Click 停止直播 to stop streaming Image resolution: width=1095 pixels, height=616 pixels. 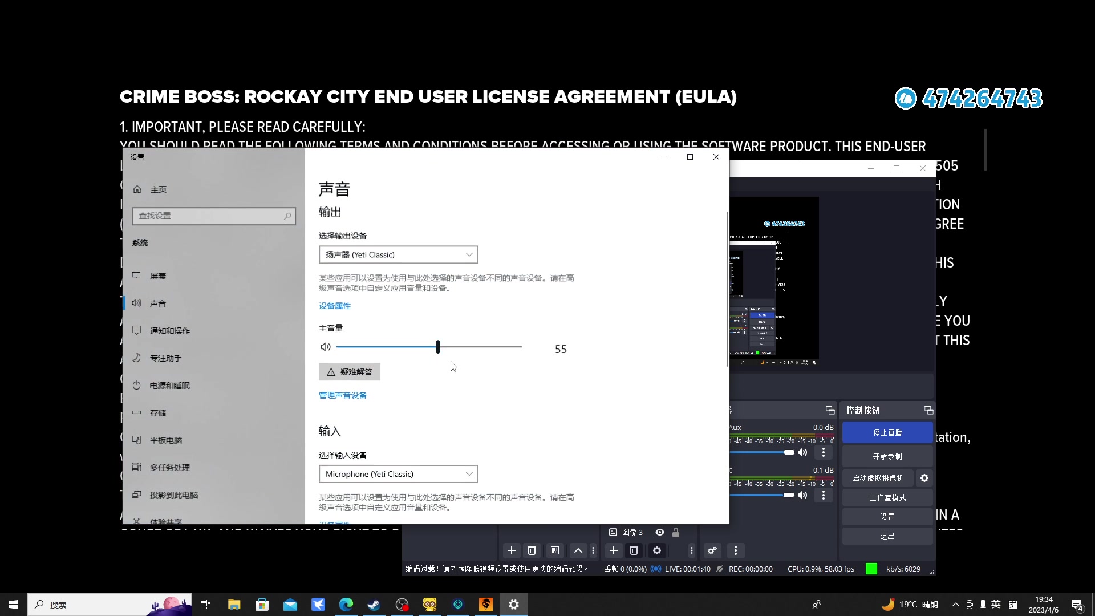(887, 432)
